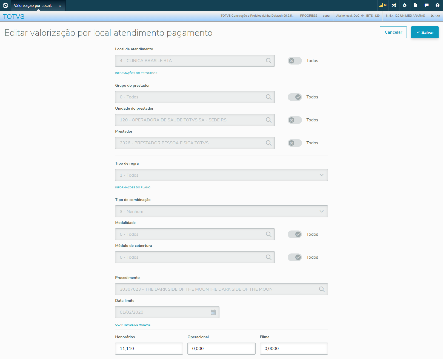Viewport: 443px width, 359px height.
Task: Click the Cancelar button
Action: pyautogui.click(x=393, y=32)
